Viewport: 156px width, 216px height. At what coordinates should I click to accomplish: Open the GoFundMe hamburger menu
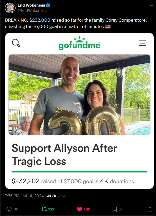tap(143, 43)
